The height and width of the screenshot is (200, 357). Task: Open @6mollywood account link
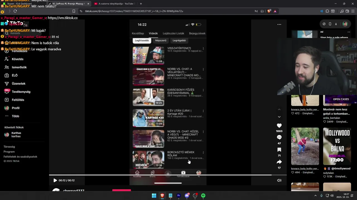click(339, 169)
